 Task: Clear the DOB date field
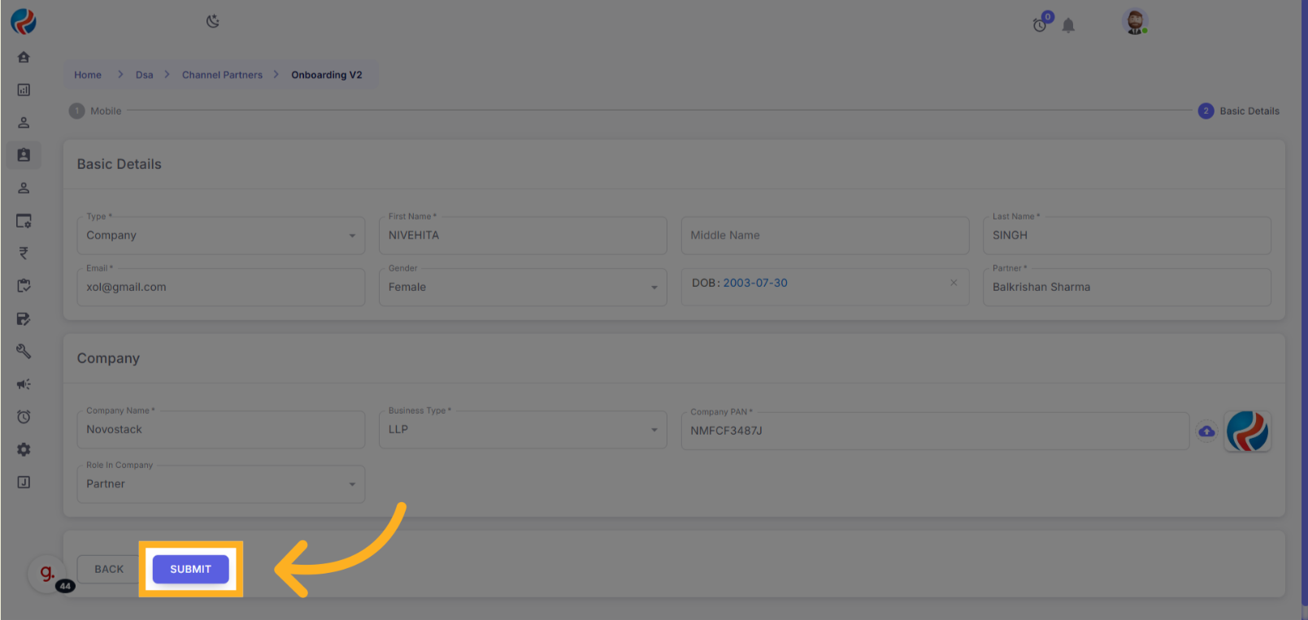click(954, 283)
